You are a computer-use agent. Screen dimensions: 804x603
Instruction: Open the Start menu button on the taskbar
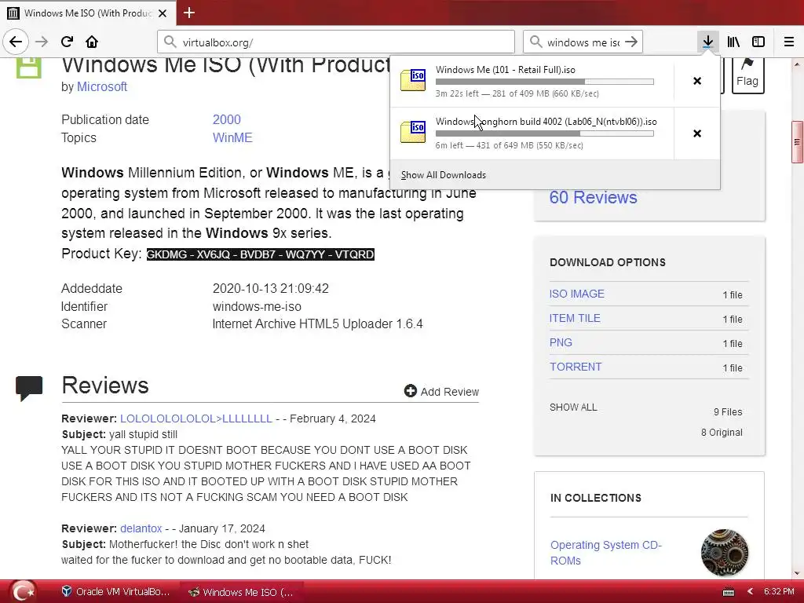coord(23,592)
